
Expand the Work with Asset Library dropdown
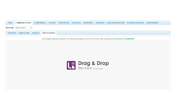click(x=24, y=28)
